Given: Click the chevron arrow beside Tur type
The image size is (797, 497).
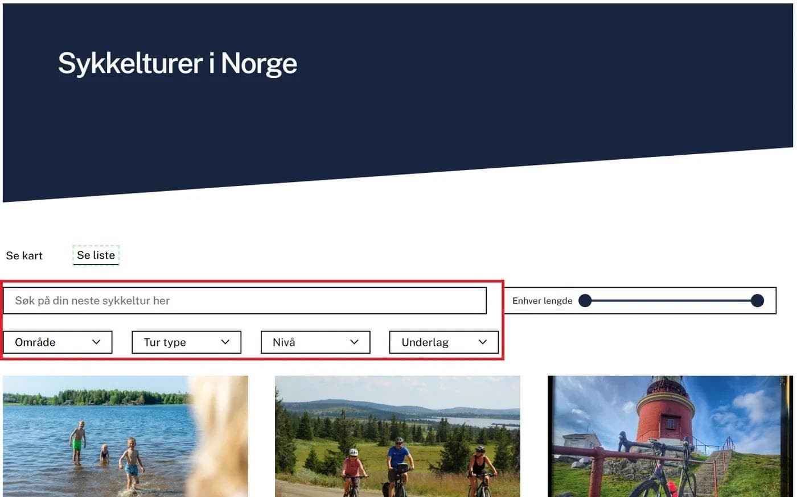Looking at the screenshot, I should point(225,342).
